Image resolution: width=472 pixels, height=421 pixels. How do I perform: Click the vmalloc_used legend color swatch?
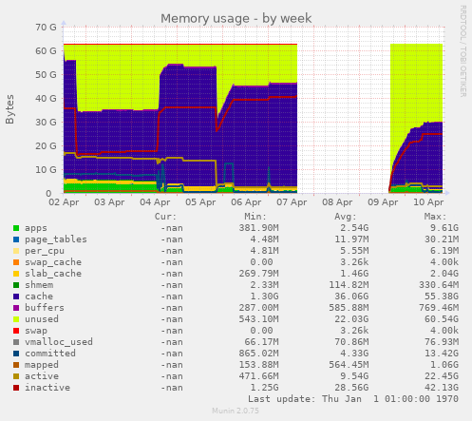pos(16,342)
